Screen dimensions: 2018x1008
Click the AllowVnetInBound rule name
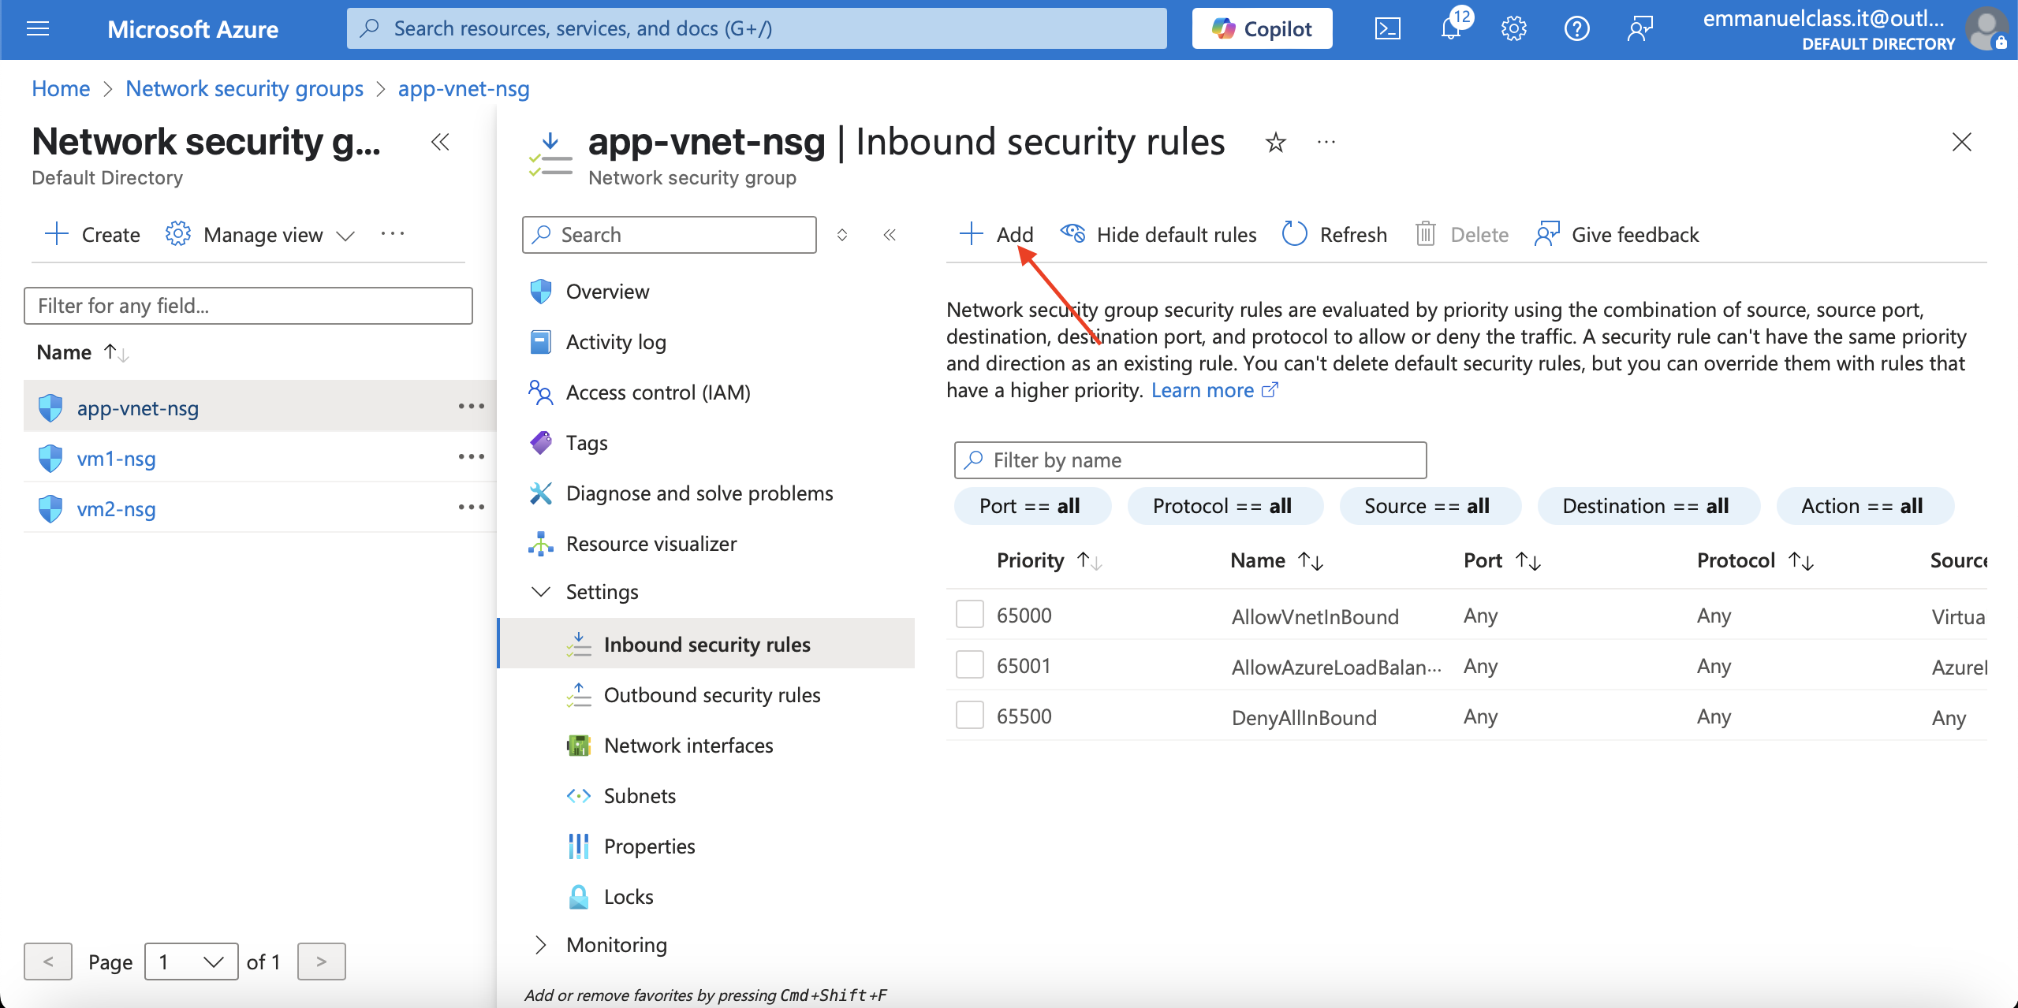1315,616
